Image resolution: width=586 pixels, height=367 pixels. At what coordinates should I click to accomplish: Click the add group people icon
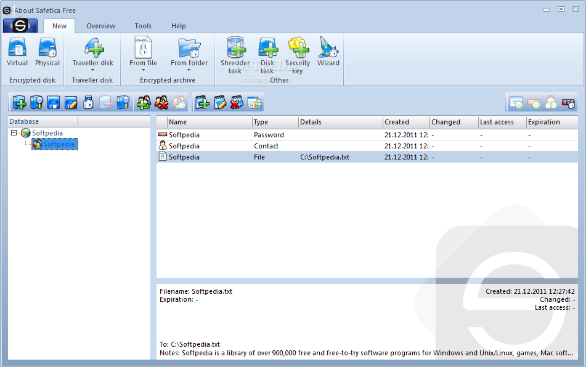144,102
